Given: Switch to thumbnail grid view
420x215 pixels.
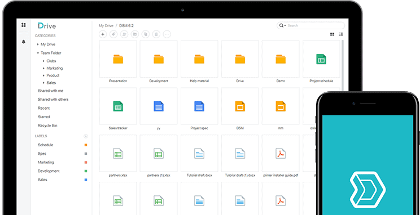Looking at the screenshot, I should (x=332, y=34).
